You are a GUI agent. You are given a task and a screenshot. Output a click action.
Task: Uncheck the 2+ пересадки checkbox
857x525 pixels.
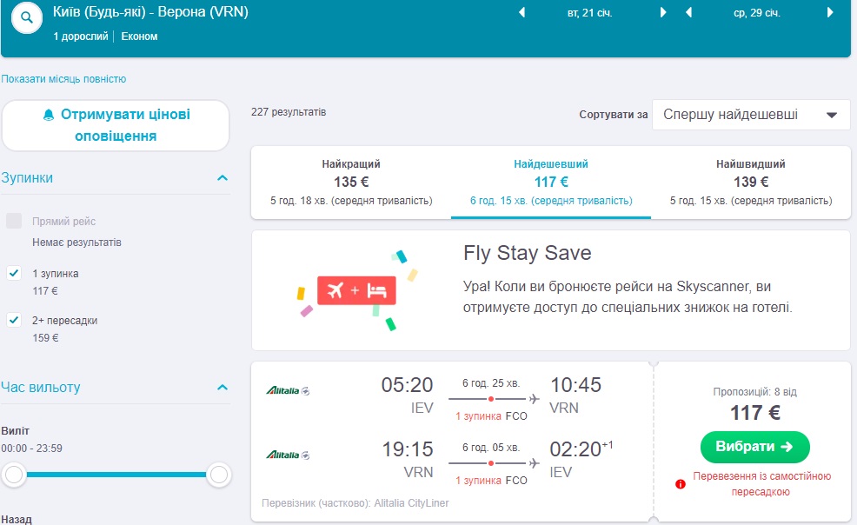(x=14, y=320)
